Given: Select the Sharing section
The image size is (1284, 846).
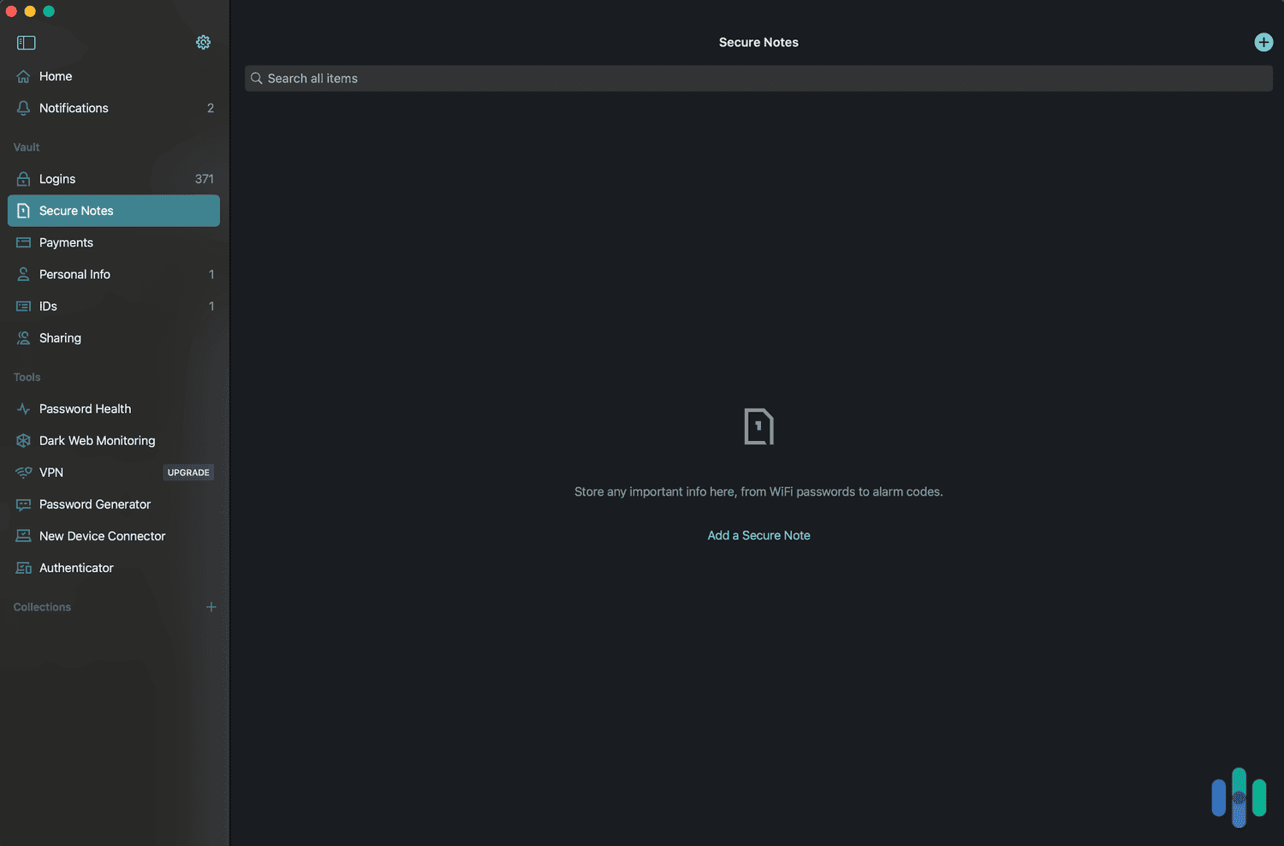Looking at the screenshot, I should point(58,337).
